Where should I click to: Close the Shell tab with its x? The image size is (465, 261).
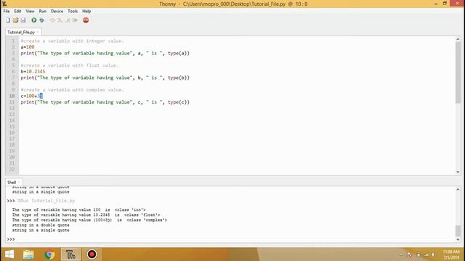pyautogui.click(x=20, y=182)
